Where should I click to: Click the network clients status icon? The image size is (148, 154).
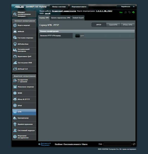click(x=129, y=12)
